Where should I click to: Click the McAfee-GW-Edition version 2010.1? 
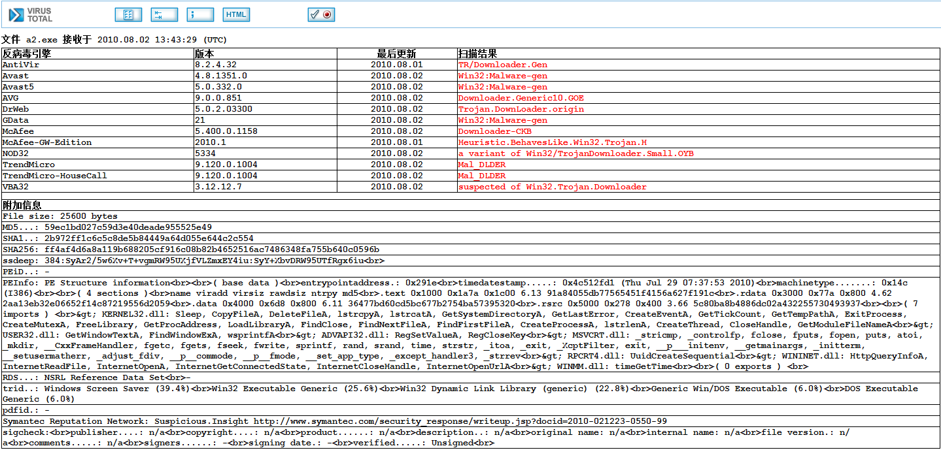(211, 142)
